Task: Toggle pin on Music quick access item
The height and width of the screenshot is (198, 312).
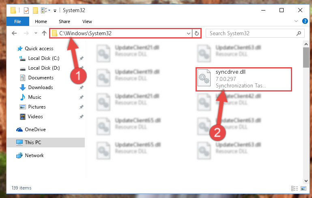Action: [82, 97]
